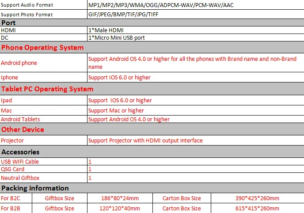Screen dimensions: 304x213
Task: Click 'Support IOS 6.0 or higher' in Iphone row
Action: tap(119, 77)
